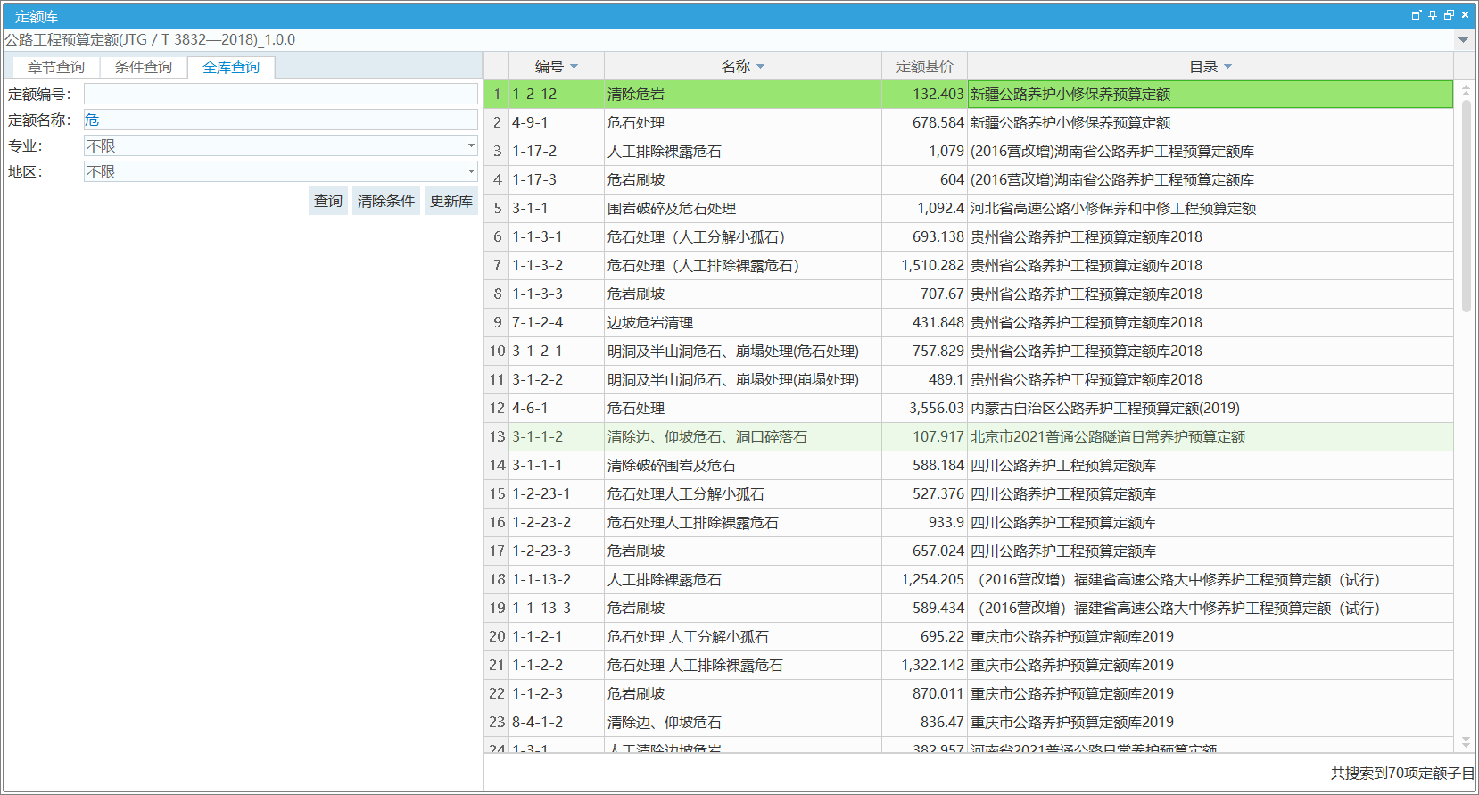Click the restore window icon in title bar

click(1449, 15)
